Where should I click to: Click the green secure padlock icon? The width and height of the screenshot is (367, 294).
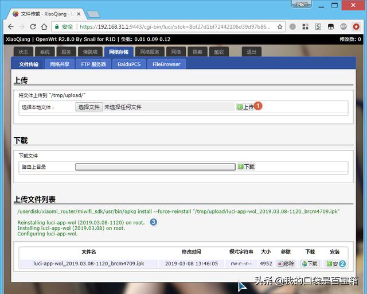(57, 27)
